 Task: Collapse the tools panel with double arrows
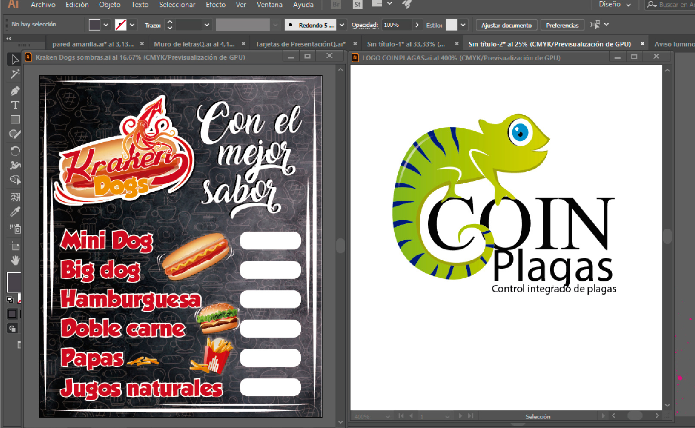click(x=9, y=39)
